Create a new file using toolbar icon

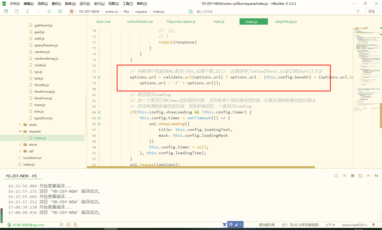tap(6, 11)
